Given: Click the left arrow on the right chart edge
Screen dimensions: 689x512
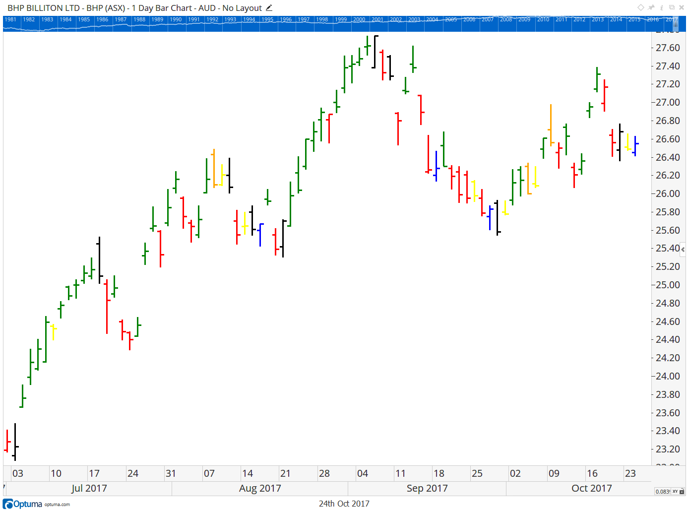Looking at the screenshot, I should (683, 250).
